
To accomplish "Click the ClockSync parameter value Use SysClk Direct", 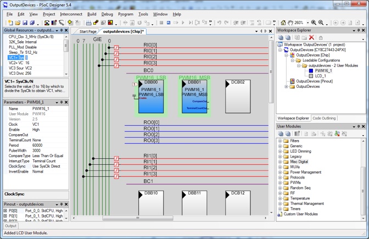I will coord(46,166).
